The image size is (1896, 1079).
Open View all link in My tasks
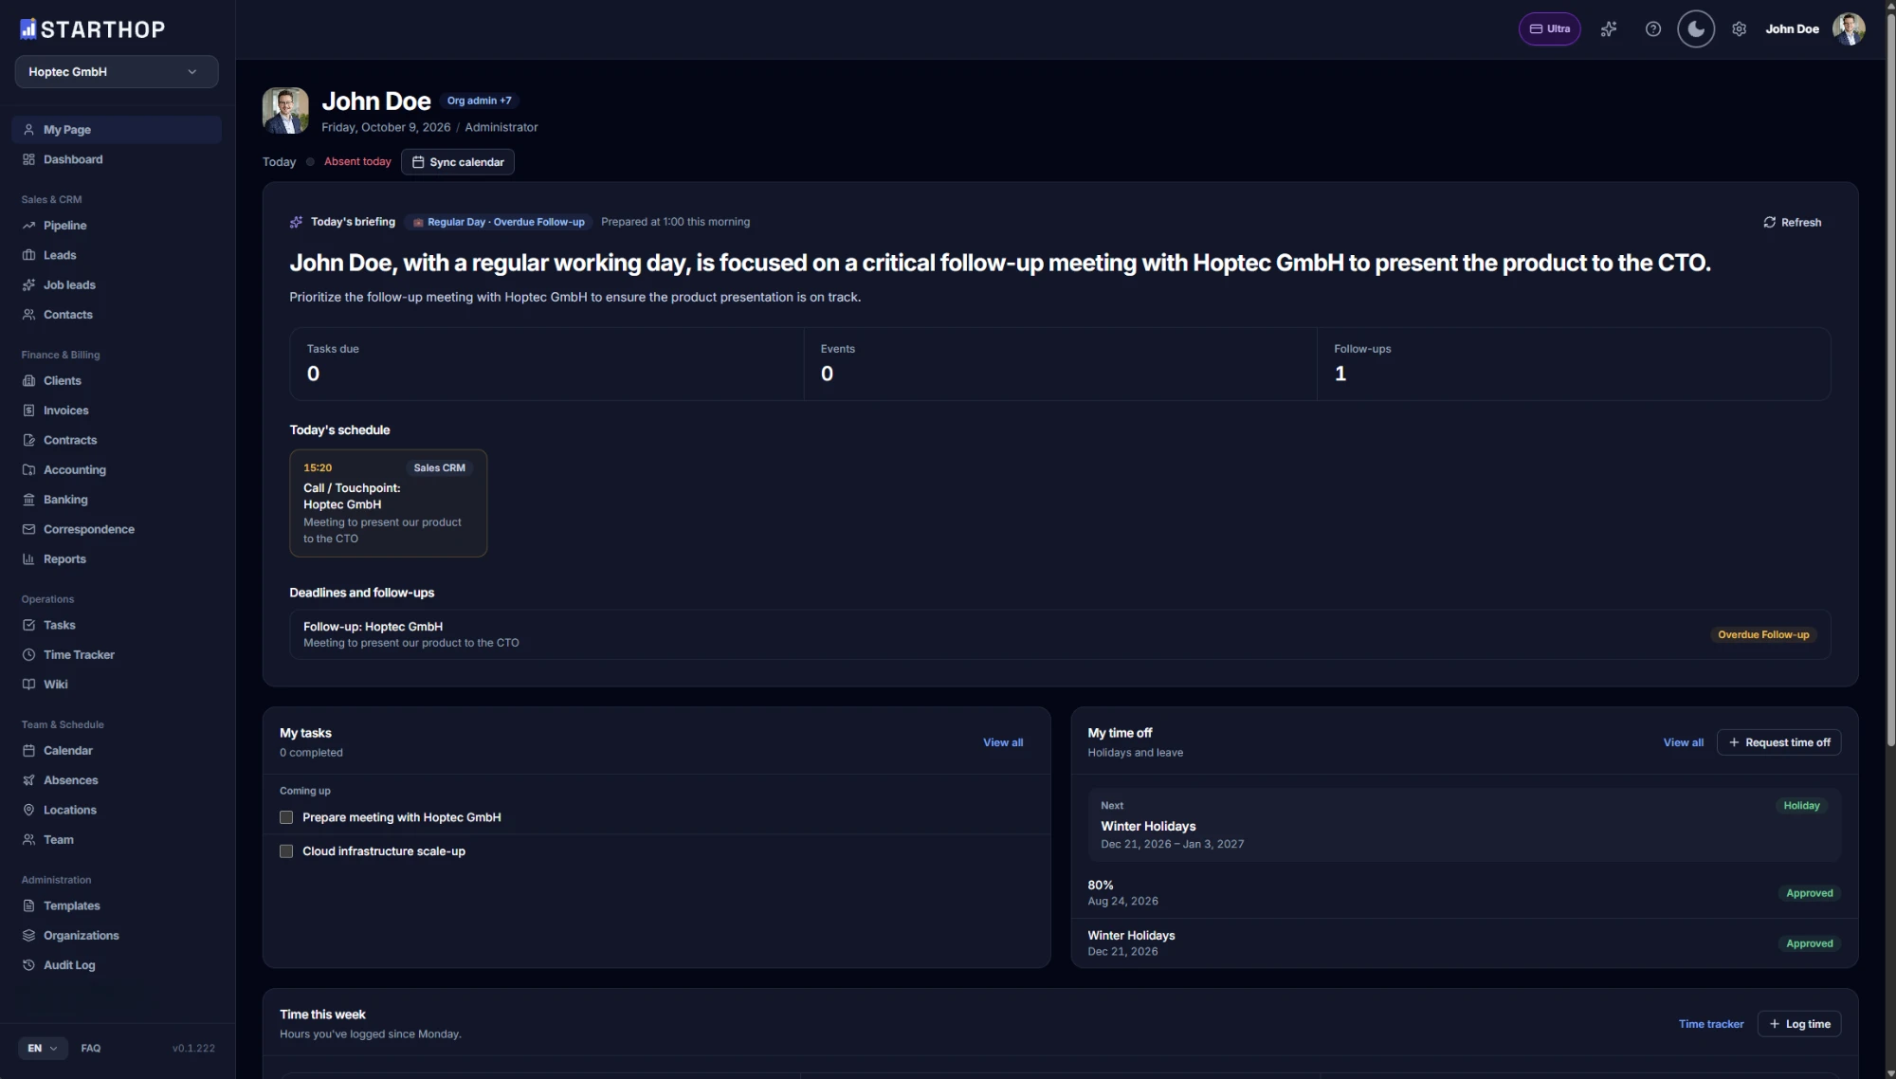tap(1003, 742)
